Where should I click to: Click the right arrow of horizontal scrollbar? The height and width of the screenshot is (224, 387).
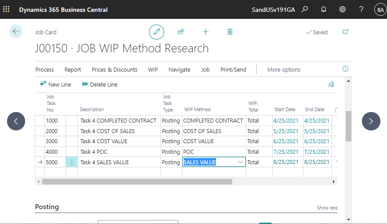point(334,181)
